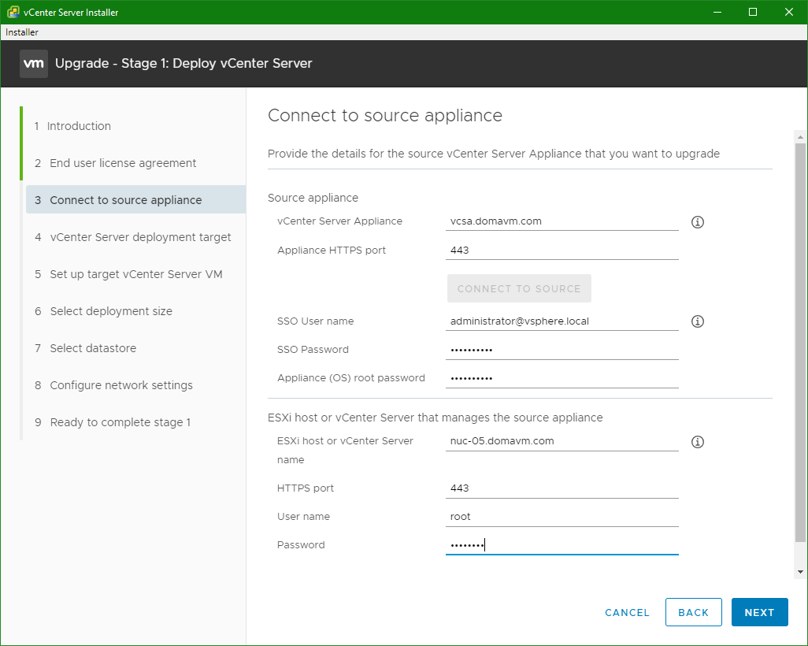Focus the vCenter Server Appliance field vcsa.domavm.com
Image resolution: width=808 pixels, height=646 pixels.
pos(562,221)
